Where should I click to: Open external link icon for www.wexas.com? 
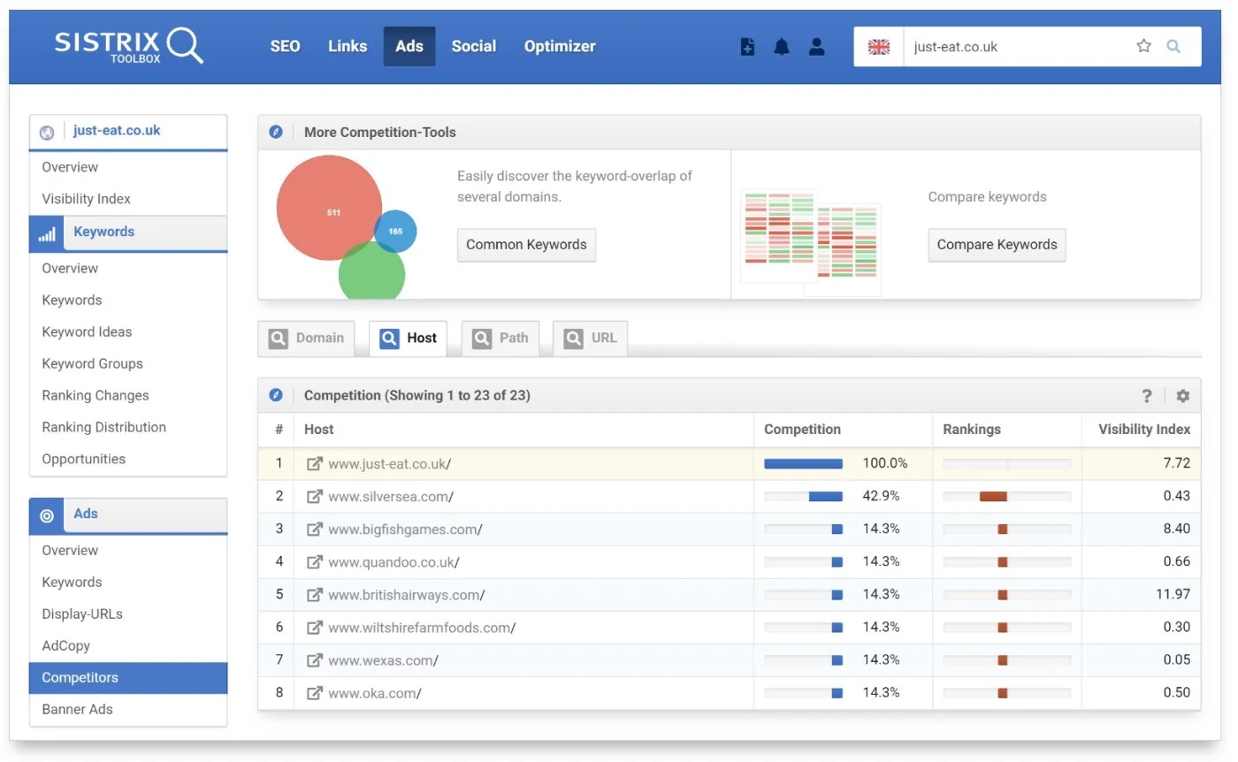click(314, 659)
